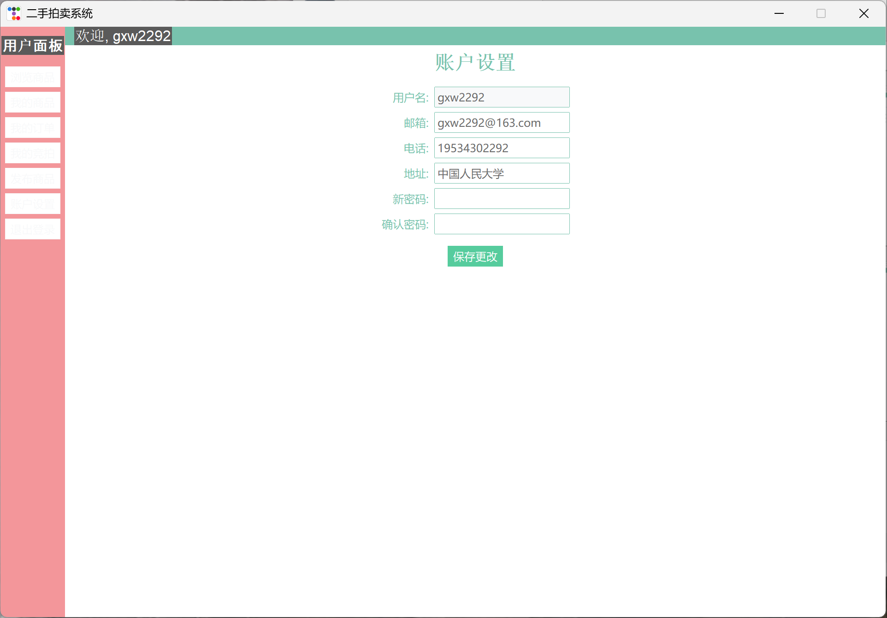The height and width of the screenshot is (618, 887).
Task: Close the 二手拍卖系统 window
Action: [x=864, y=13]
